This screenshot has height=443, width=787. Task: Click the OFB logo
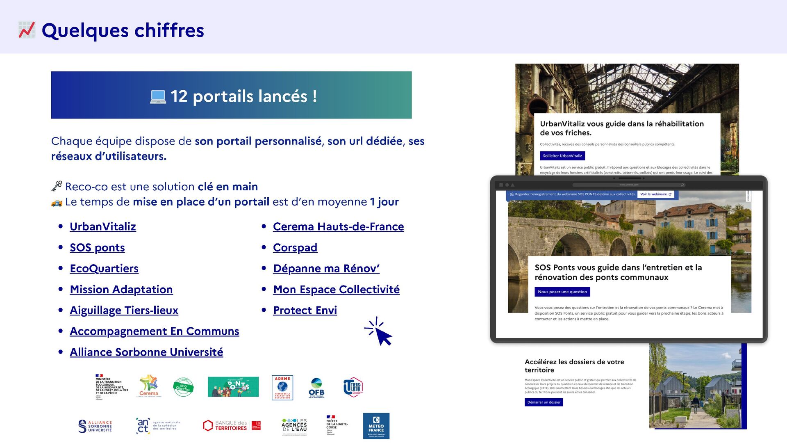(316, 388)
